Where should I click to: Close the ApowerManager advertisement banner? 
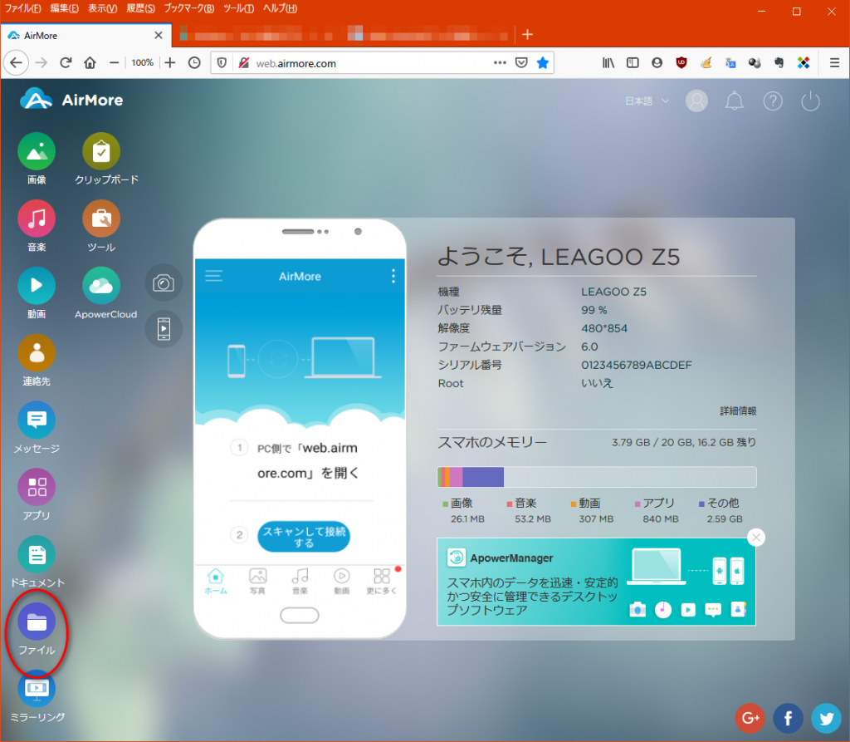pyautogui.click(x=755, y=538)
